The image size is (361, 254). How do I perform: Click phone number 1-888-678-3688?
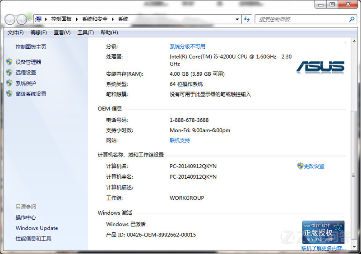tap(189, 120)
